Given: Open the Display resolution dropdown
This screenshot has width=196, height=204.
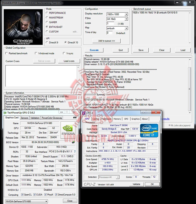Looking at the screenshot, I should pos(126,14).
